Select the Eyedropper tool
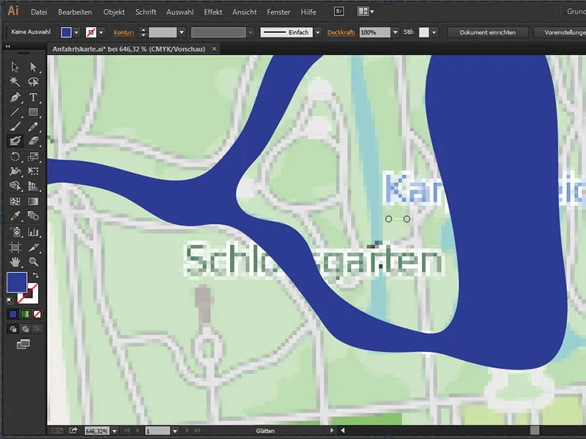The width and height of the screenshot is (586, 439). [x=15, y=216]
